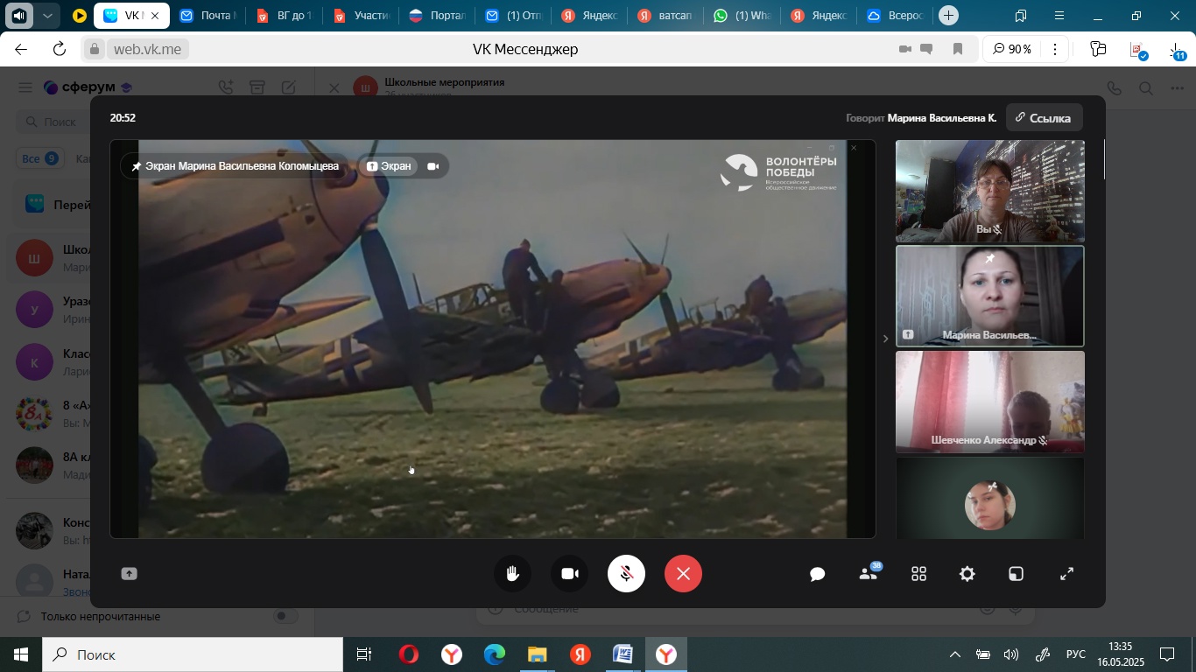Bookmark this page icon
The height and width of the screenshot is (672, 1196).
coord(958,49)
